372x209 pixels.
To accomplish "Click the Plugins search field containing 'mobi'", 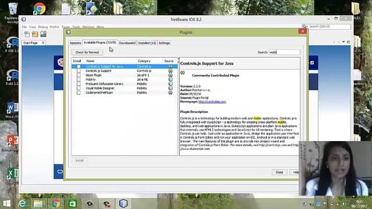I will [284, 52].
